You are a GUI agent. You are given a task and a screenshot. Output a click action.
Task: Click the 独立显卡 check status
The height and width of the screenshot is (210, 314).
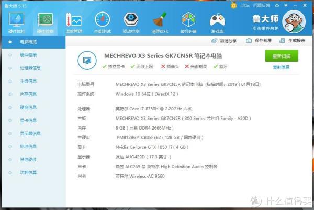114,67
